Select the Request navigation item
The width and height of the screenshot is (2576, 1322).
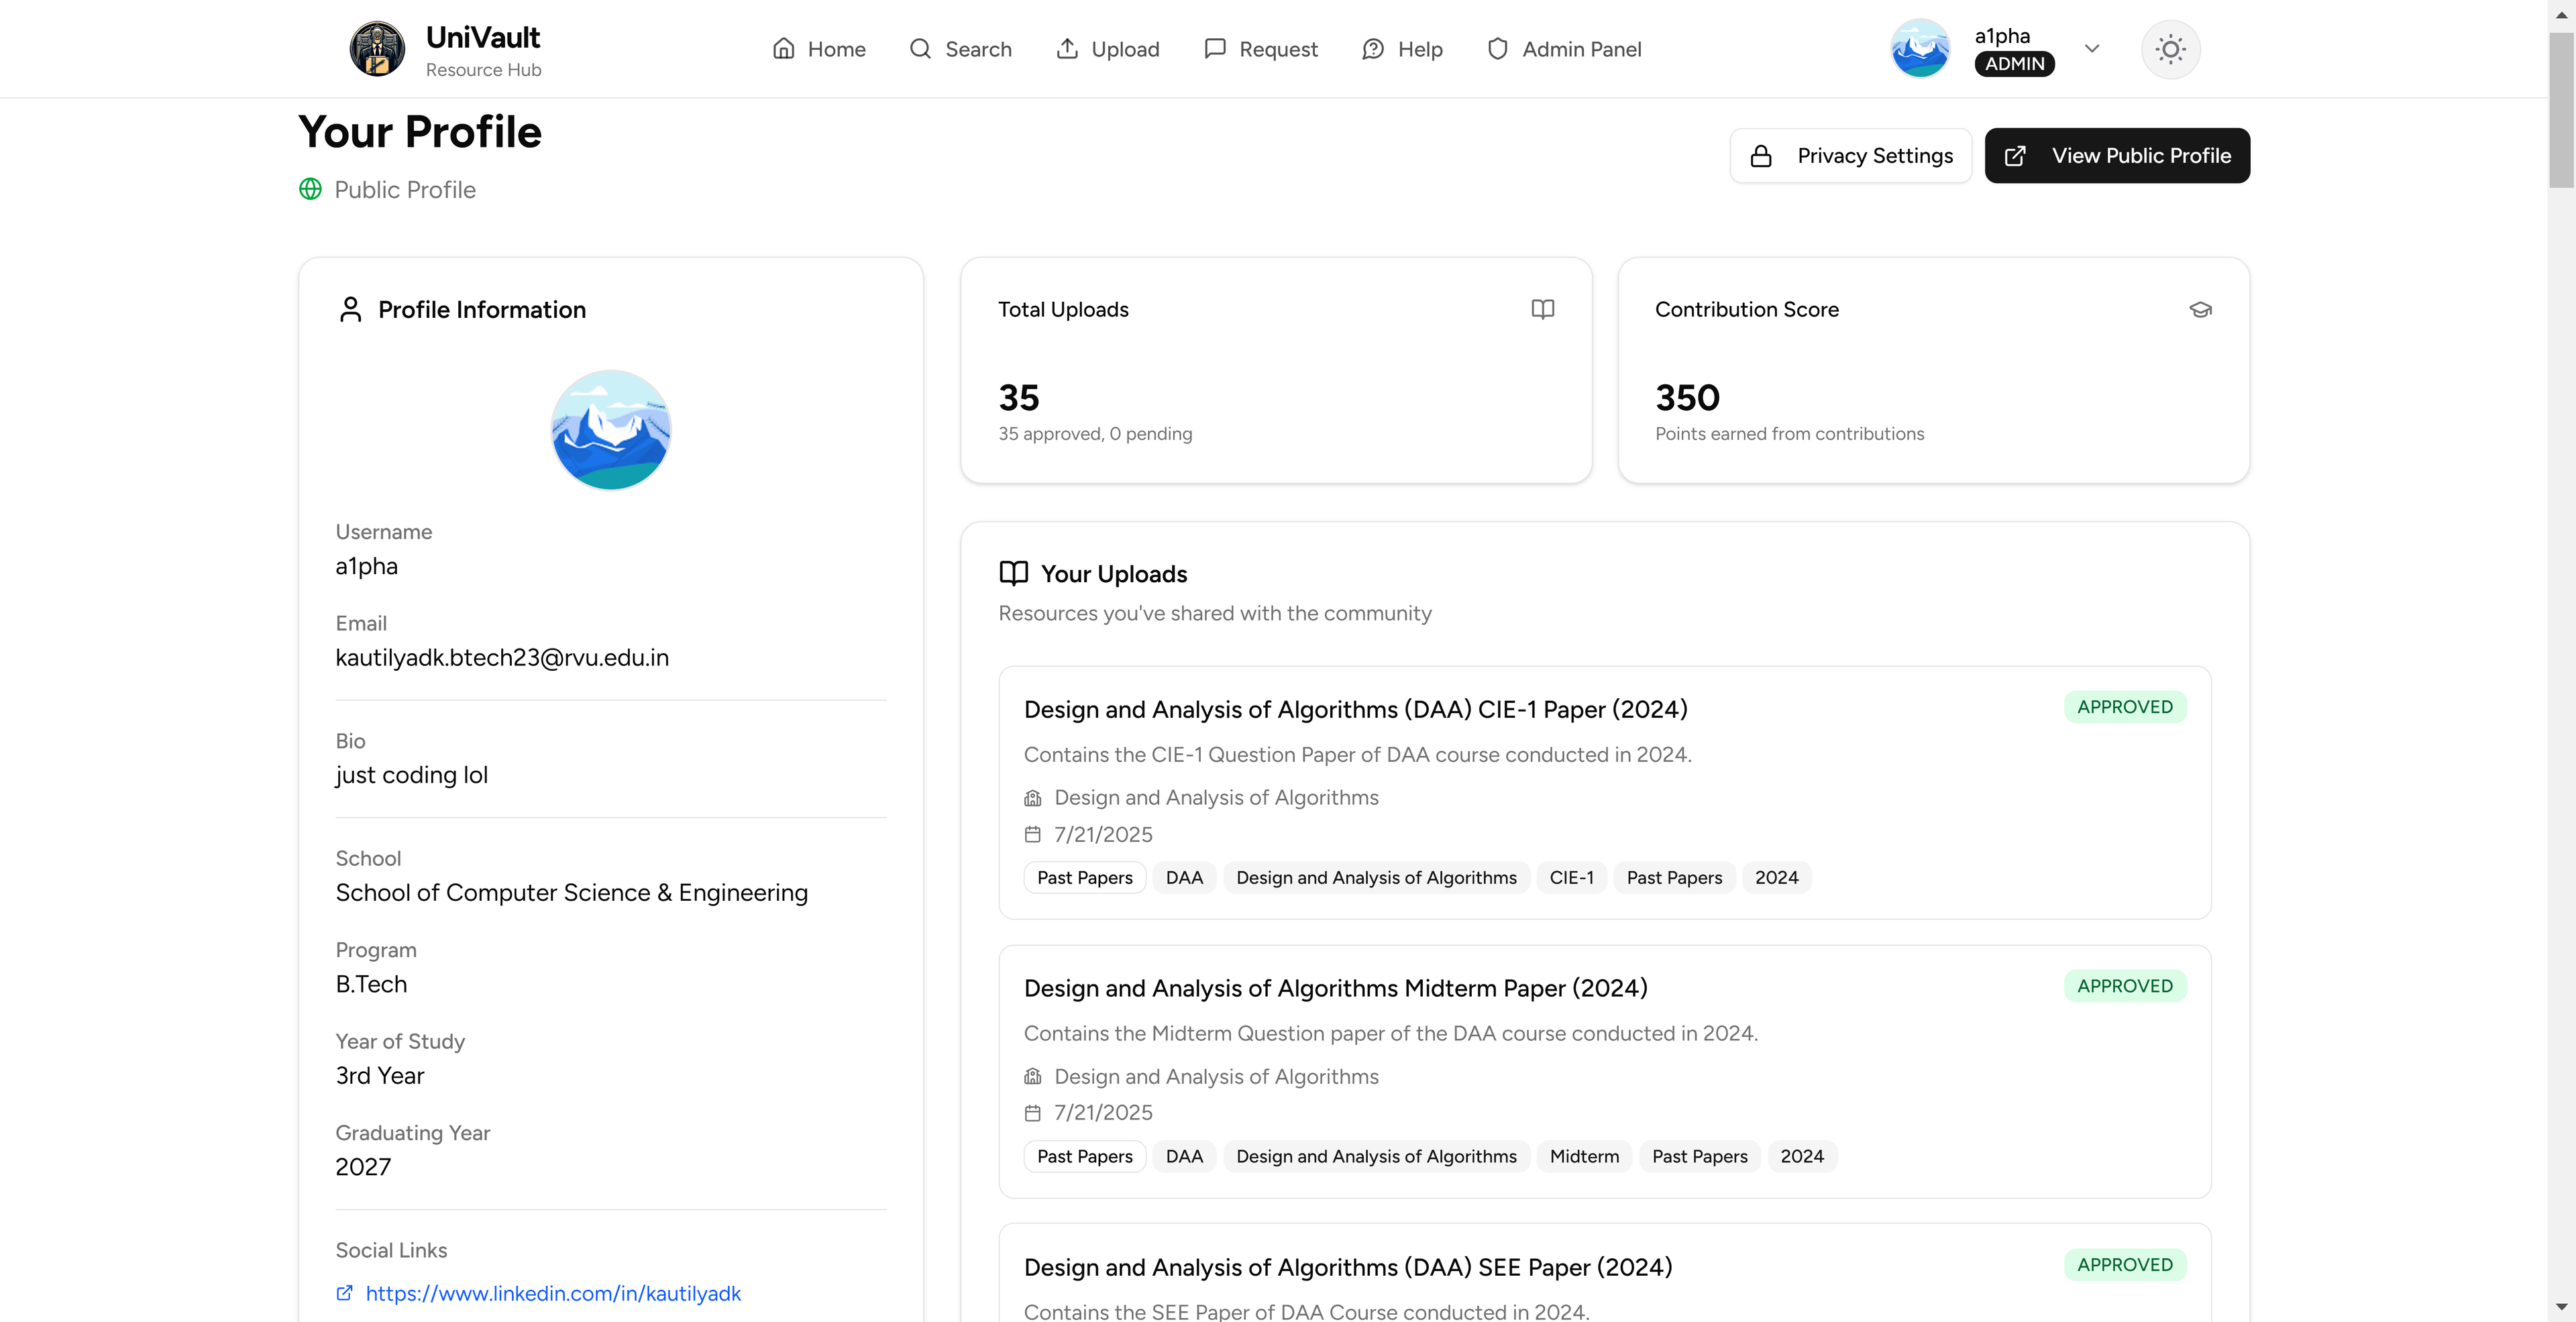pos(1261,48)
